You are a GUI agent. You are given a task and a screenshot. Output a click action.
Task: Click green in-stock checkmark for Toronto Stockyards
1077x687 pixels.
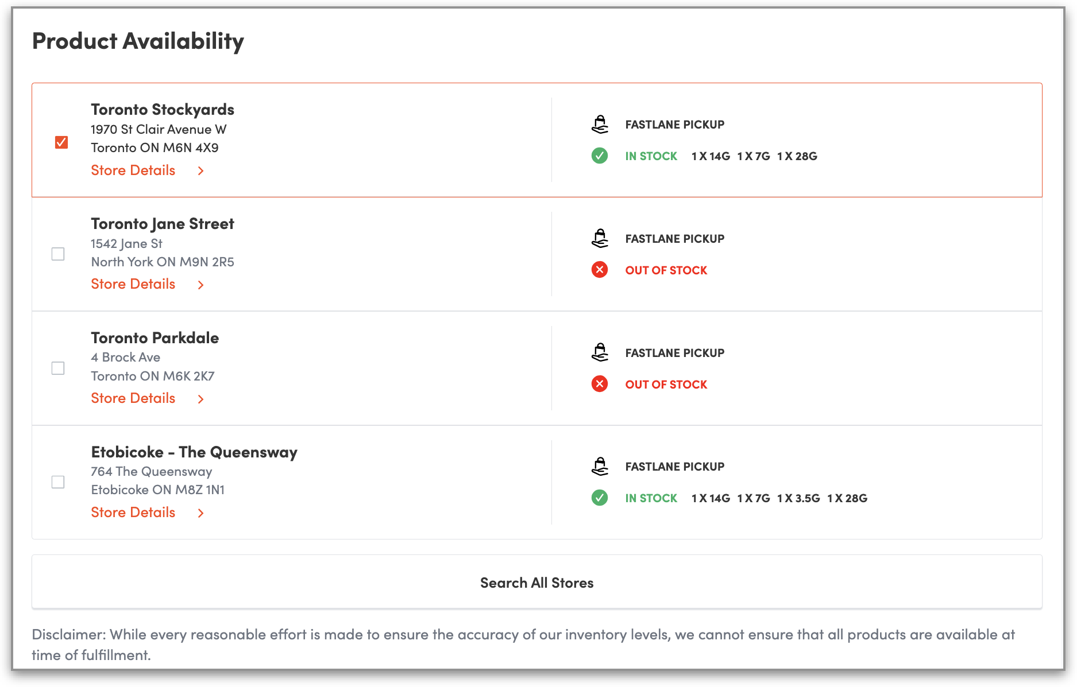600,156
